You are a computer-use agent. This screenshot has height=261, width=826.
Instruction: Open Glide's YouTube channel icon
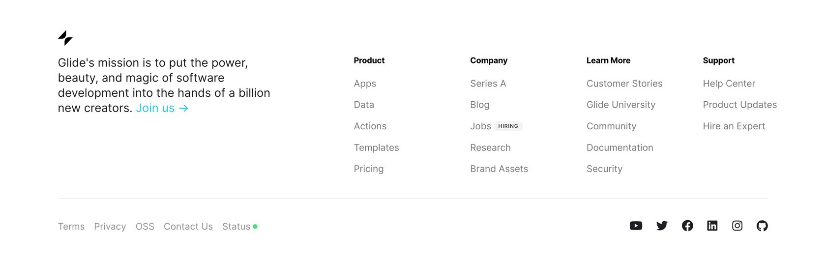[x=636, y=226]
